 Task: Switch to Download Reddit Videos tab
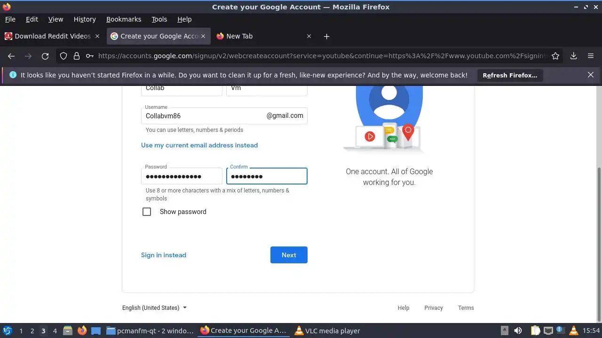[x=52, y=36]
